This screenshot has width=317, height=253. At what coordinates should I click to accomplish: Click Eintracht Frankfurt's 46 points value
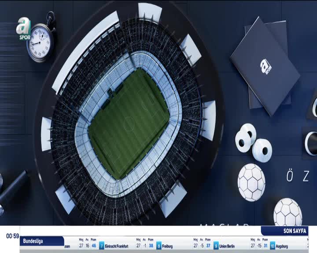(93, 246)
